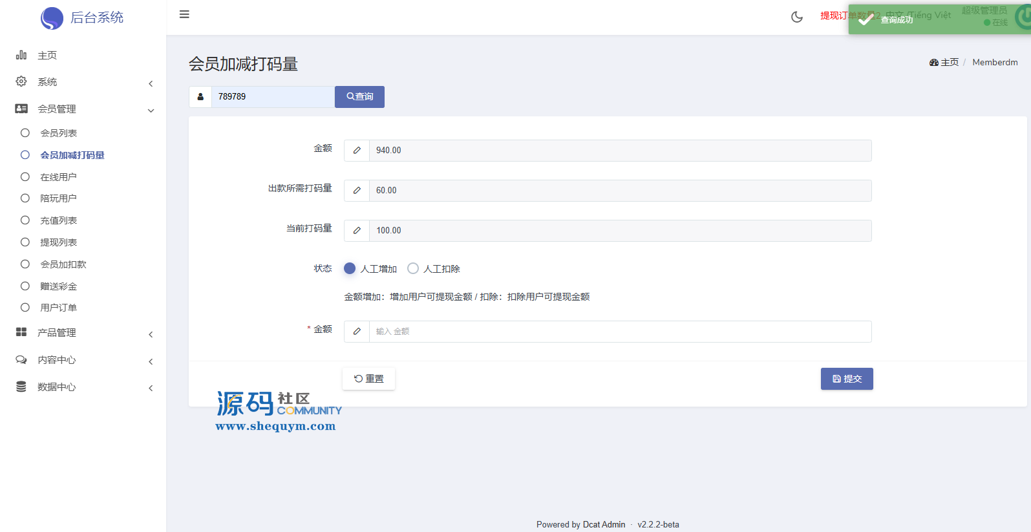Click the 查询 search button
The width and height of the screenshot is (1031, 532).
(x=359, y=97)
